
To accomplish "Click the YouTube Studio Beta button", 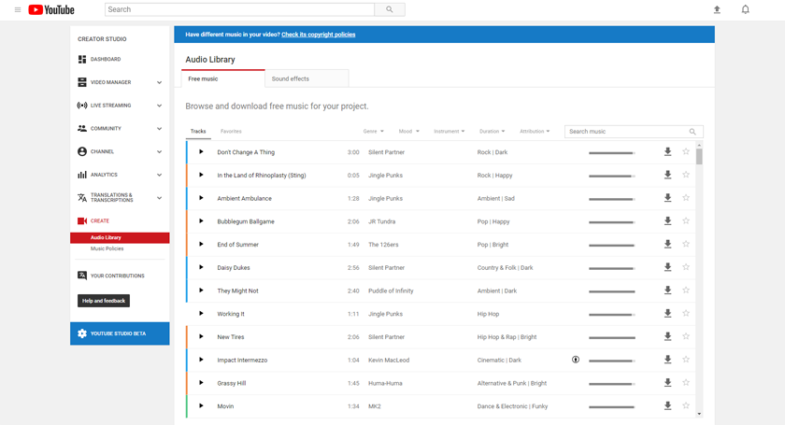I will coord(120,333).
